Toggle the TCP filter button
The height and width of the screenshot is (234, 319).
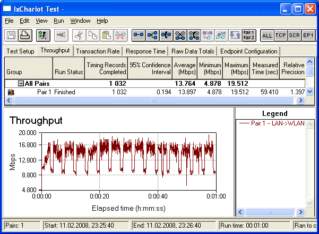(281, 35)
